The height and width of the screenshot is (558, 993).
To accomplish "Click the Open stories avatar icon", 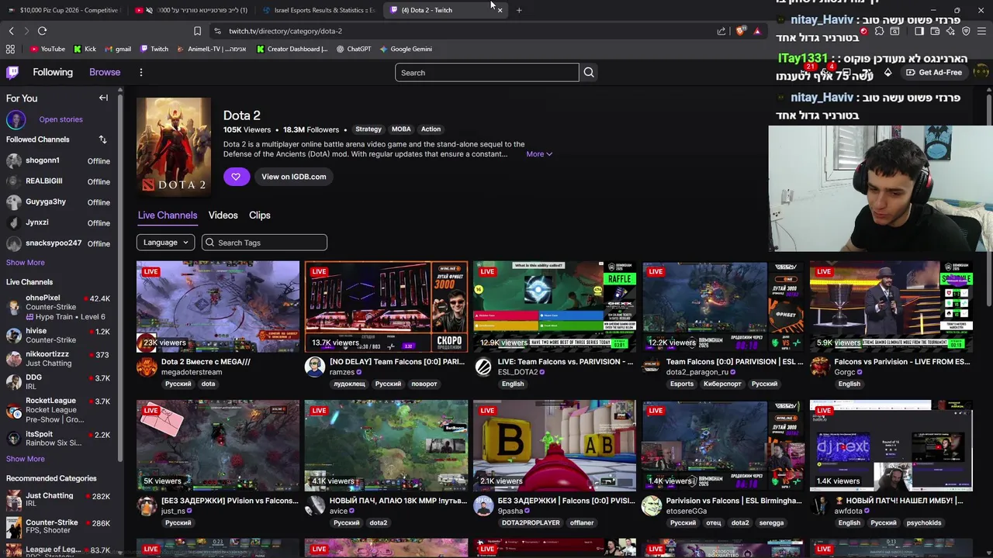I will (x=16, y=119).
